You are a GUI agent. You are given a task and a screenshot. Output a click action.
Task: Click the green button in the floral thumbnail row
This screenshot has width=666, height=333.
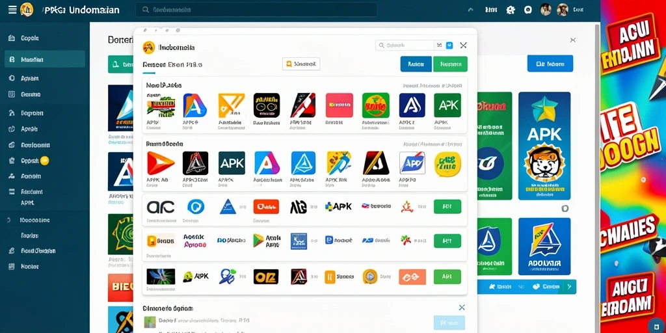click(x=447, y=276)
